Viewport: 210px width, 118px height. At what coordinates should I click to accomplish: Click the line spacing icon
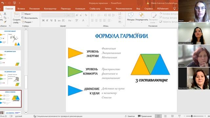click(x=114, y=15)
